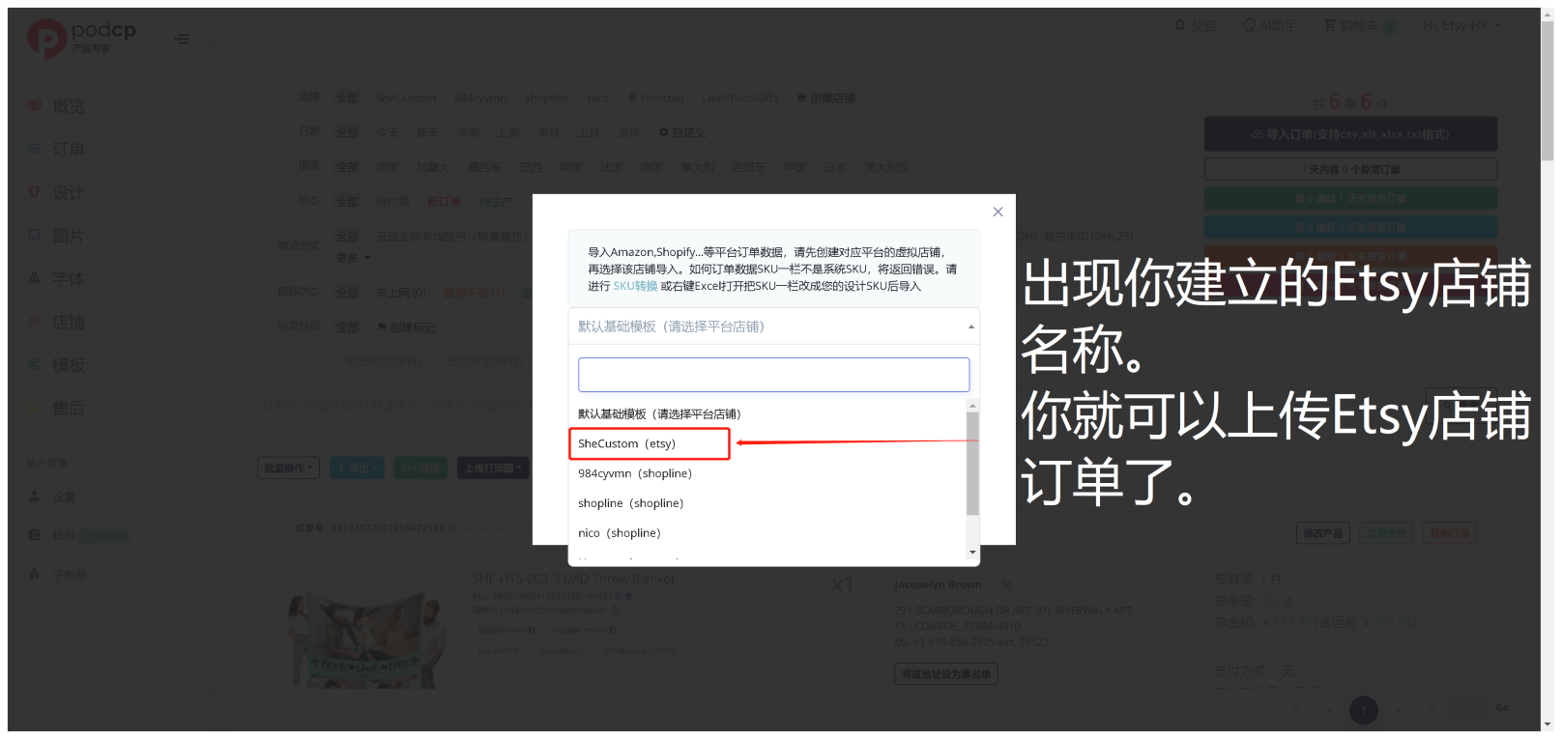Filter by 984cyvmn store tab
Screen dimensions: 1562x739
480,99
